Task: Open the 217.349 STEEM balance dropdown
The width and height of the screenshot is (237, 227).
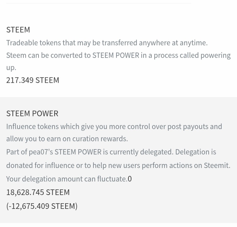Action: [x=33, y=80]
